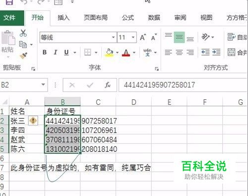Select cell containing 陈六
The image size is (248, 196).
[27, 149]
